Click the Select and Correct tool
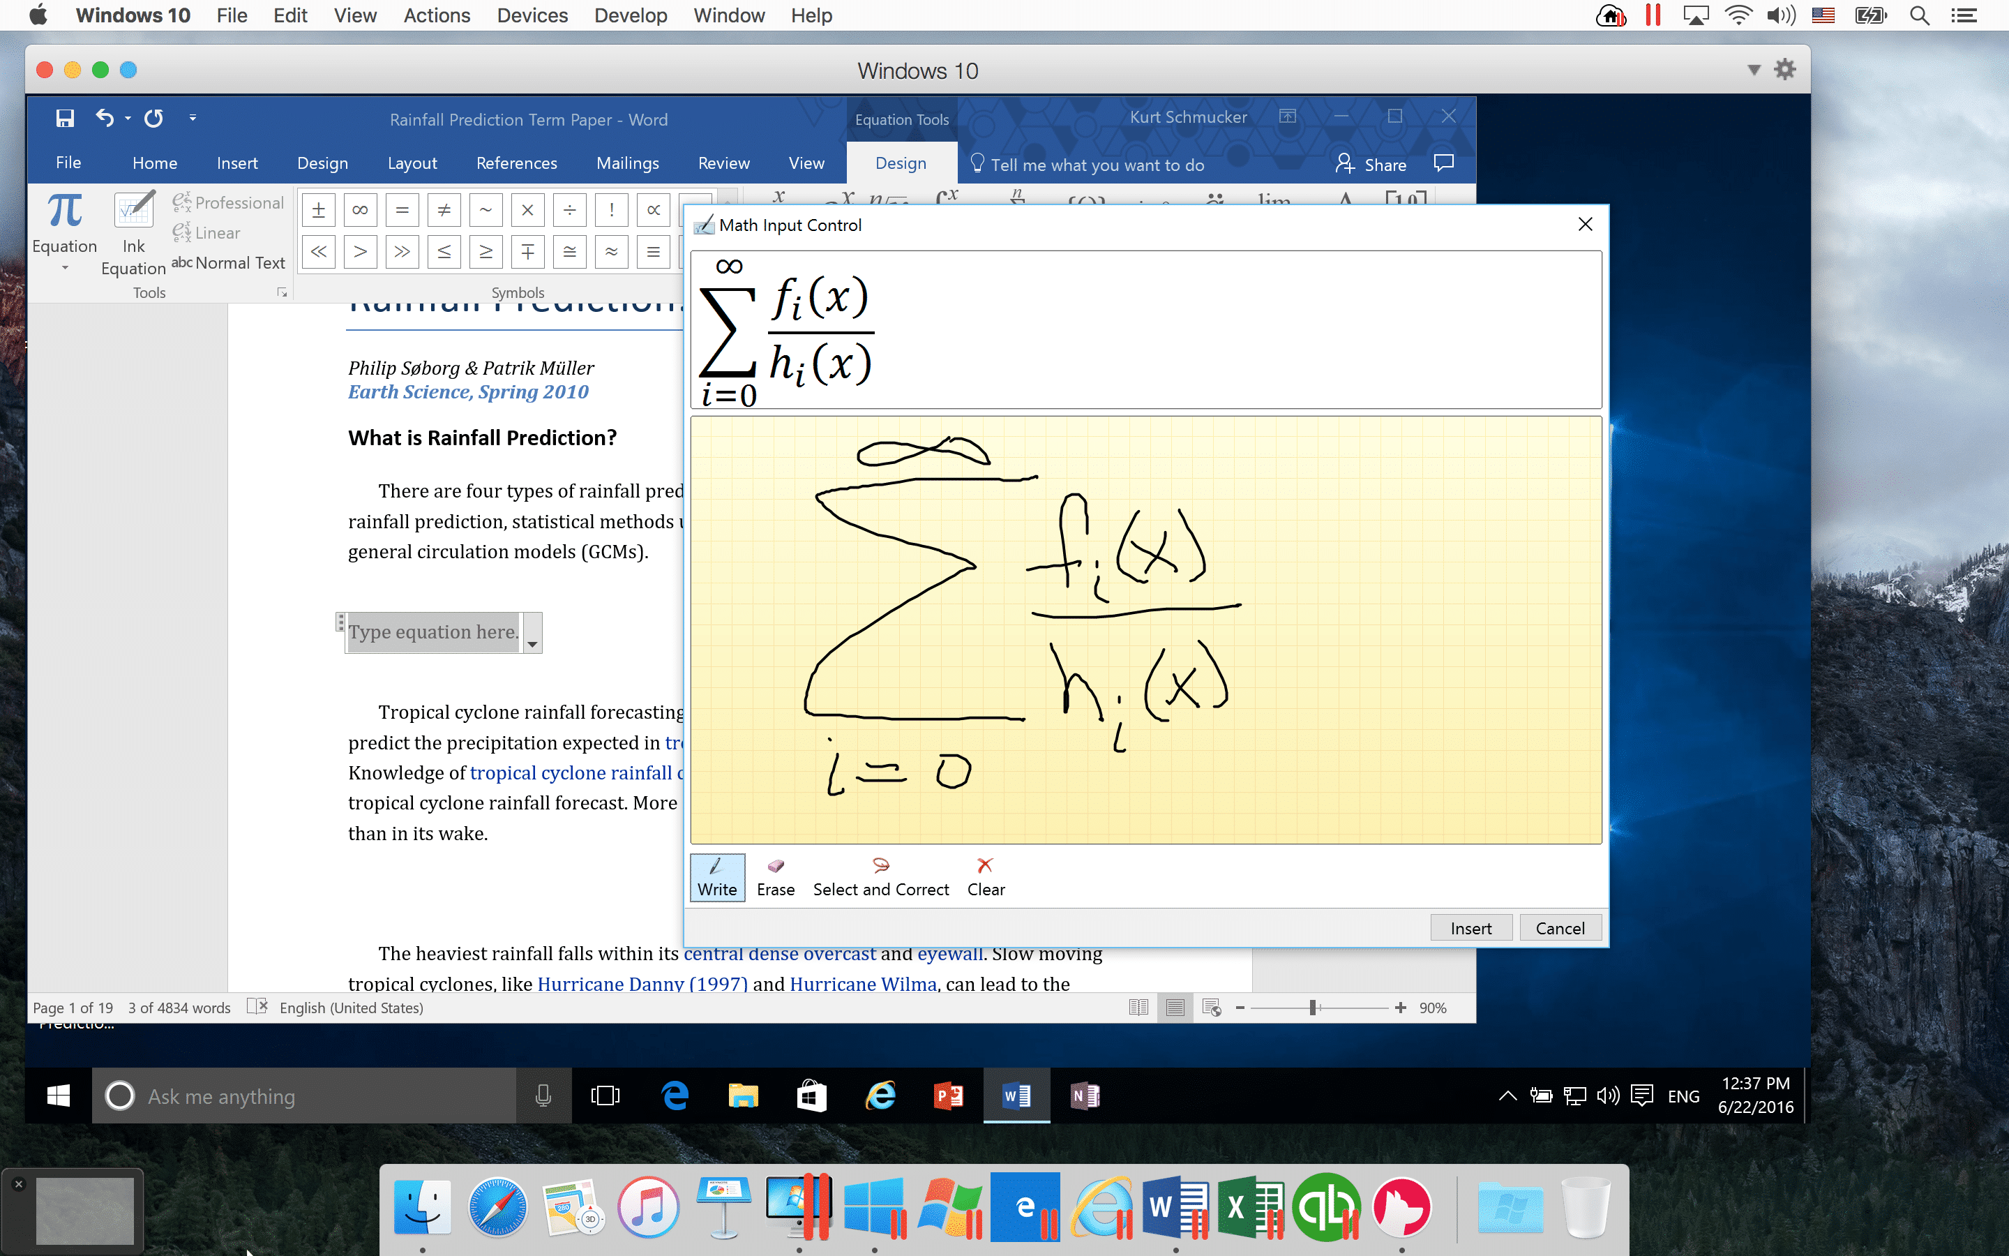This screenshot has height=1256, width=2009. 880,877
